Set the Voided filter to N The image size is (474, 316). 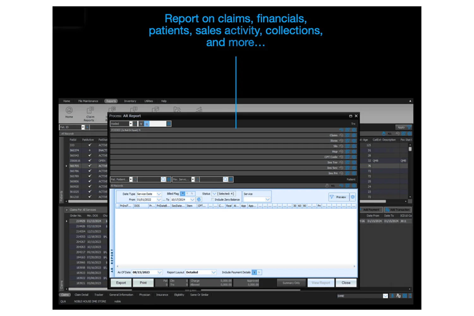pyautogui.click(x=147, y=124)
